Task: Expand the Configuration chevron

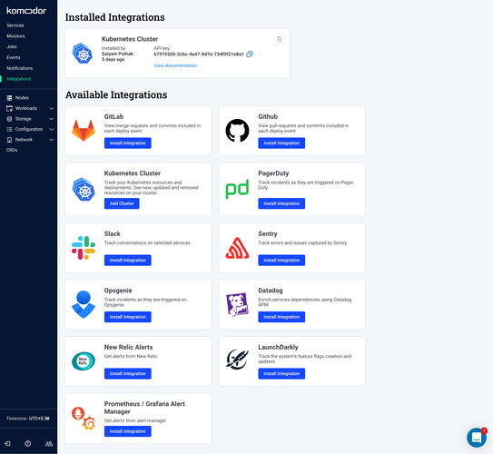Action: [x=52, y=129]
